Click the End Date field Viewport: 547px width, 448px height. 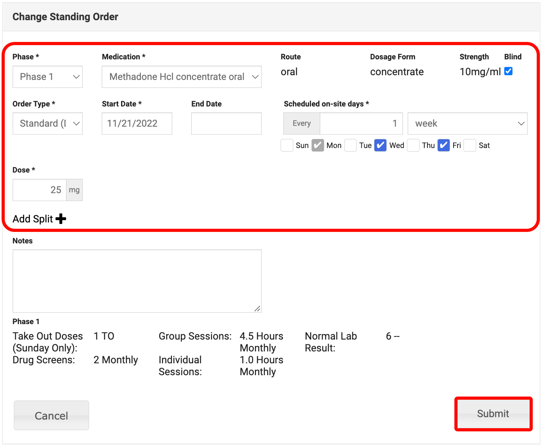[226, 123]
